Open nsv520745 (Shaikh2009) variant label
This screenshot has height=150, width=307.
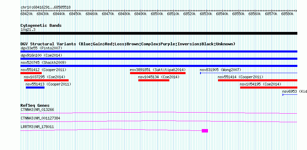tap(43, 62)
